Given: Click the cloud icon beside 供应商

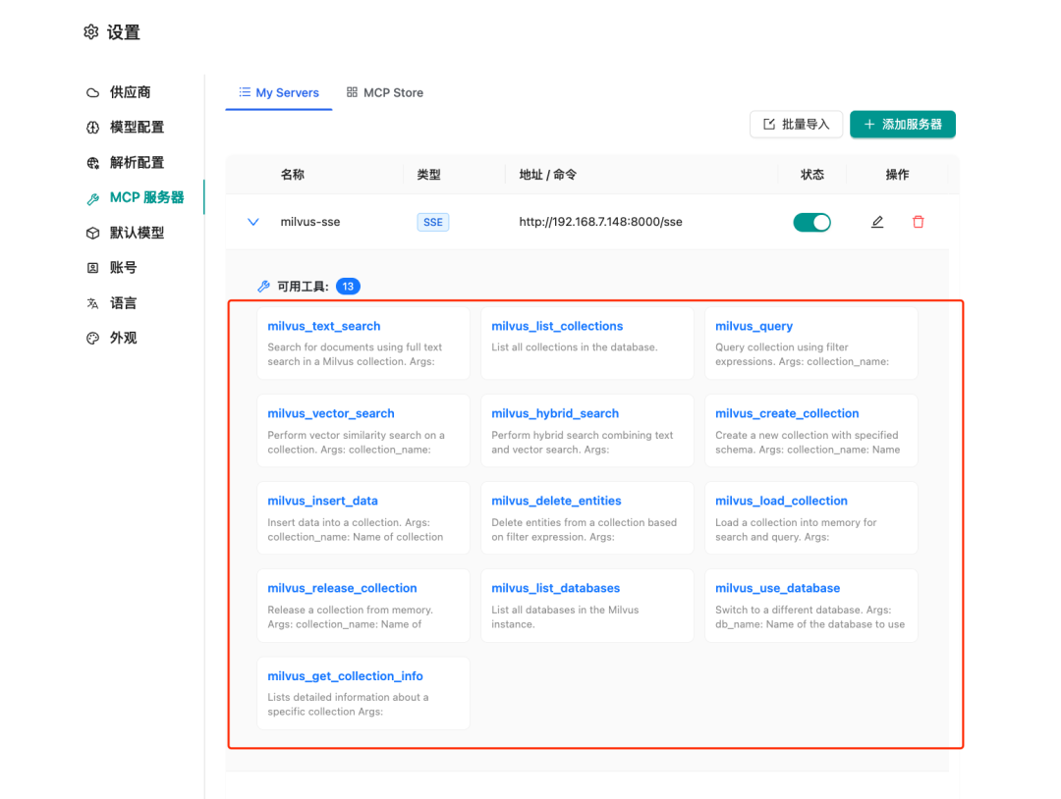Looking at the screenshot, I should [92, 92].
